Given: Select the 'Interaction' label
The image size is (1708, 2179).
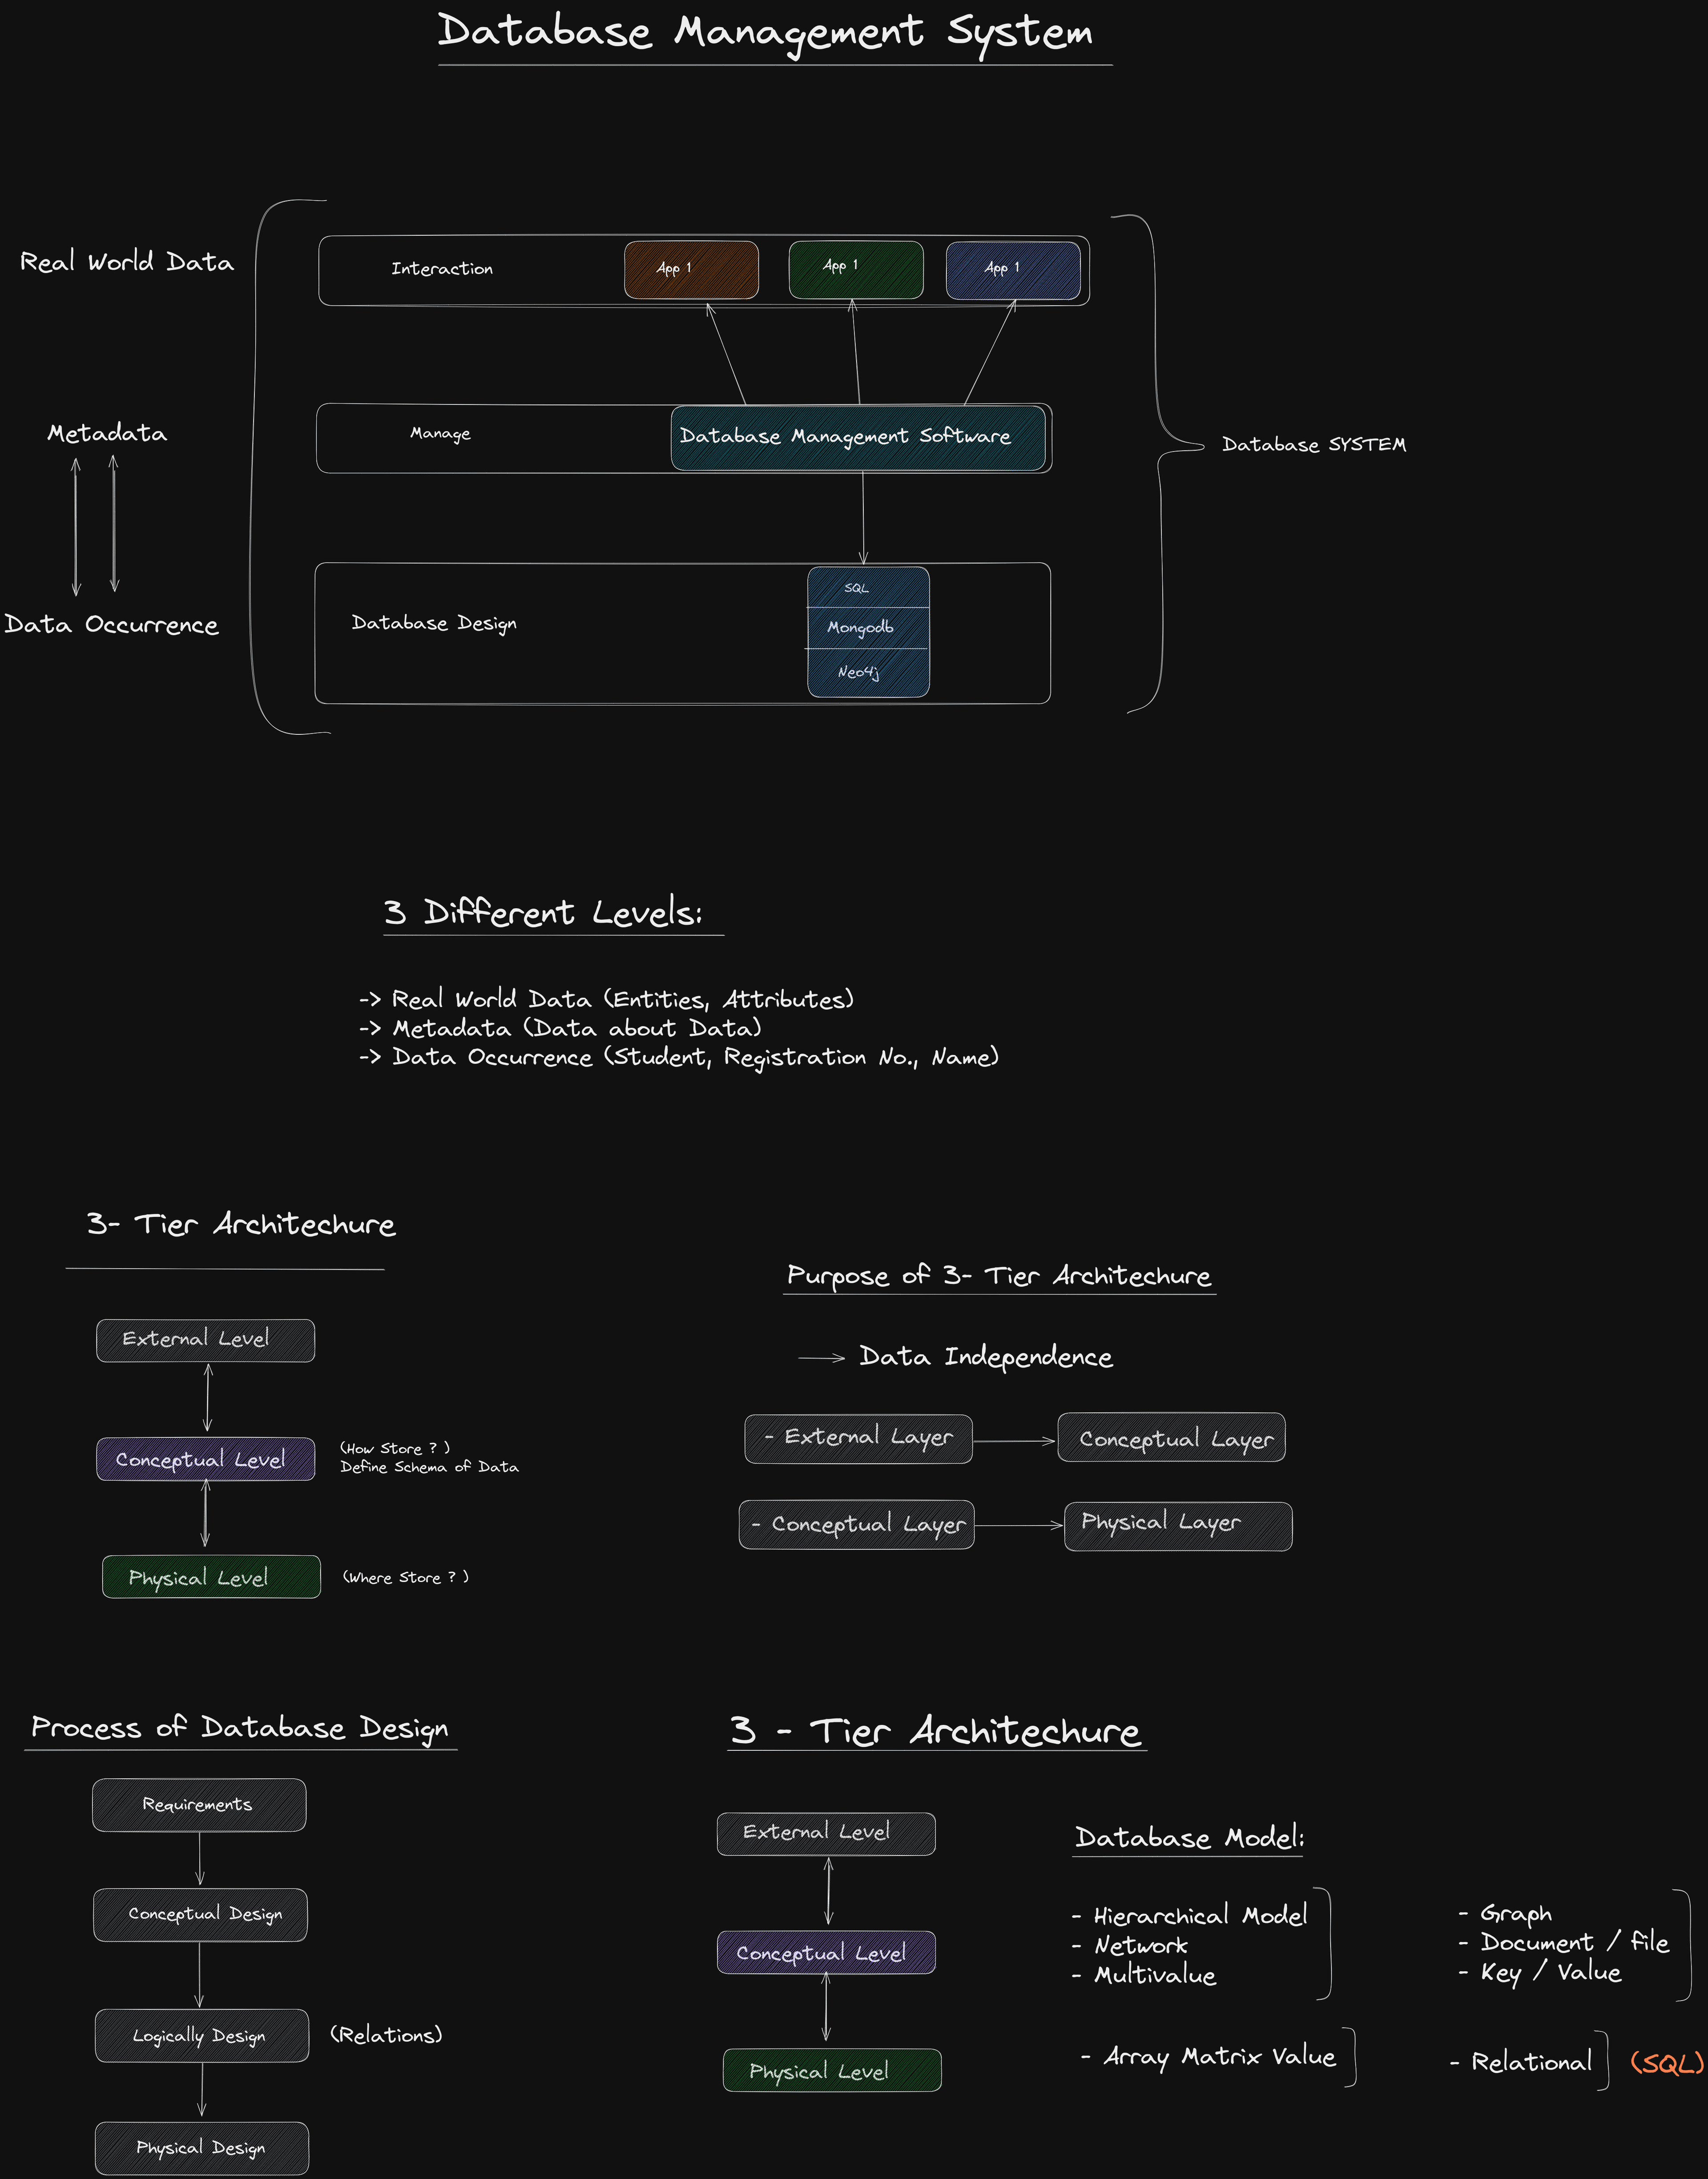Looking at the screenshot, I should point(442,268).
